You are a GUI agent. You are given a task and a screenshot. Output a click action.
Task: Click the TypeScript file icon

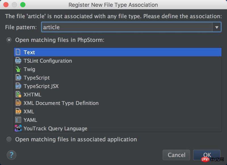(18, 78)
